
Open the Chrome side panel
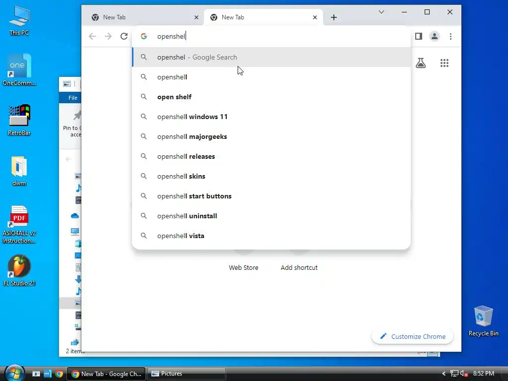coord(419,36)
